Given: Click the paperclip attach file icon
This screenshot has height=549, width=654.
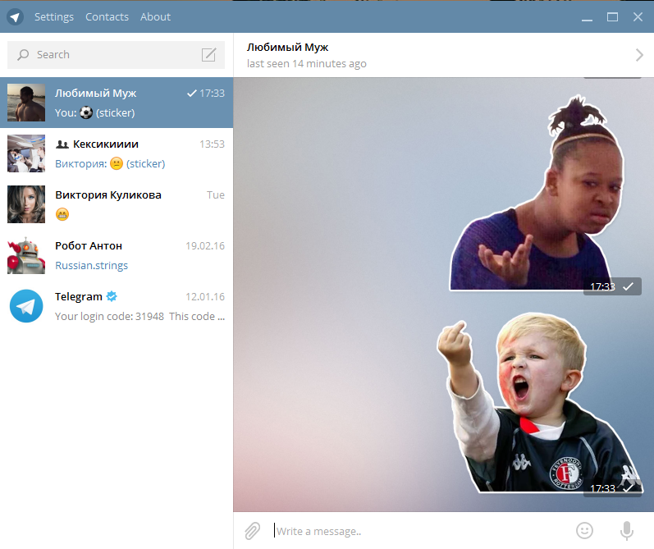Looking at the screenshot, I should point(253,531).
